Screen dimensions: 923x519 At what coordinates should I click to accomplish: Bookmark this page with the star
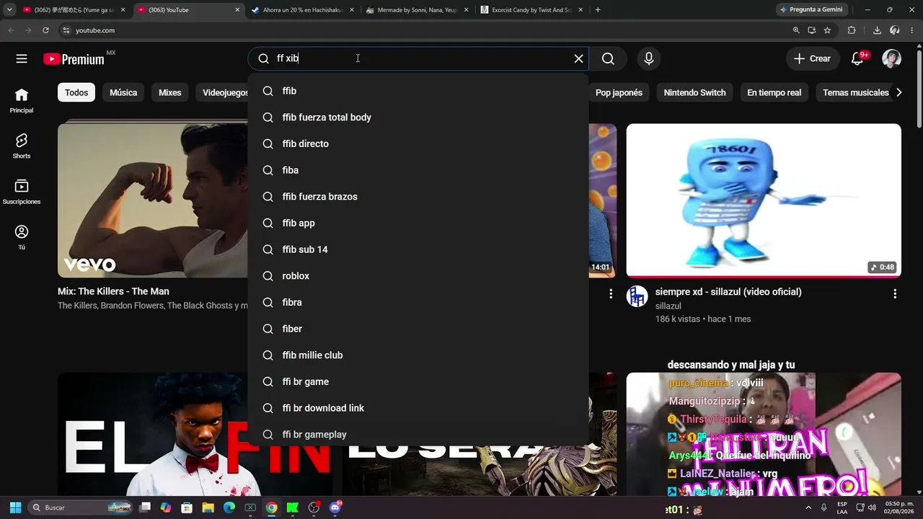tap(827, 30)
